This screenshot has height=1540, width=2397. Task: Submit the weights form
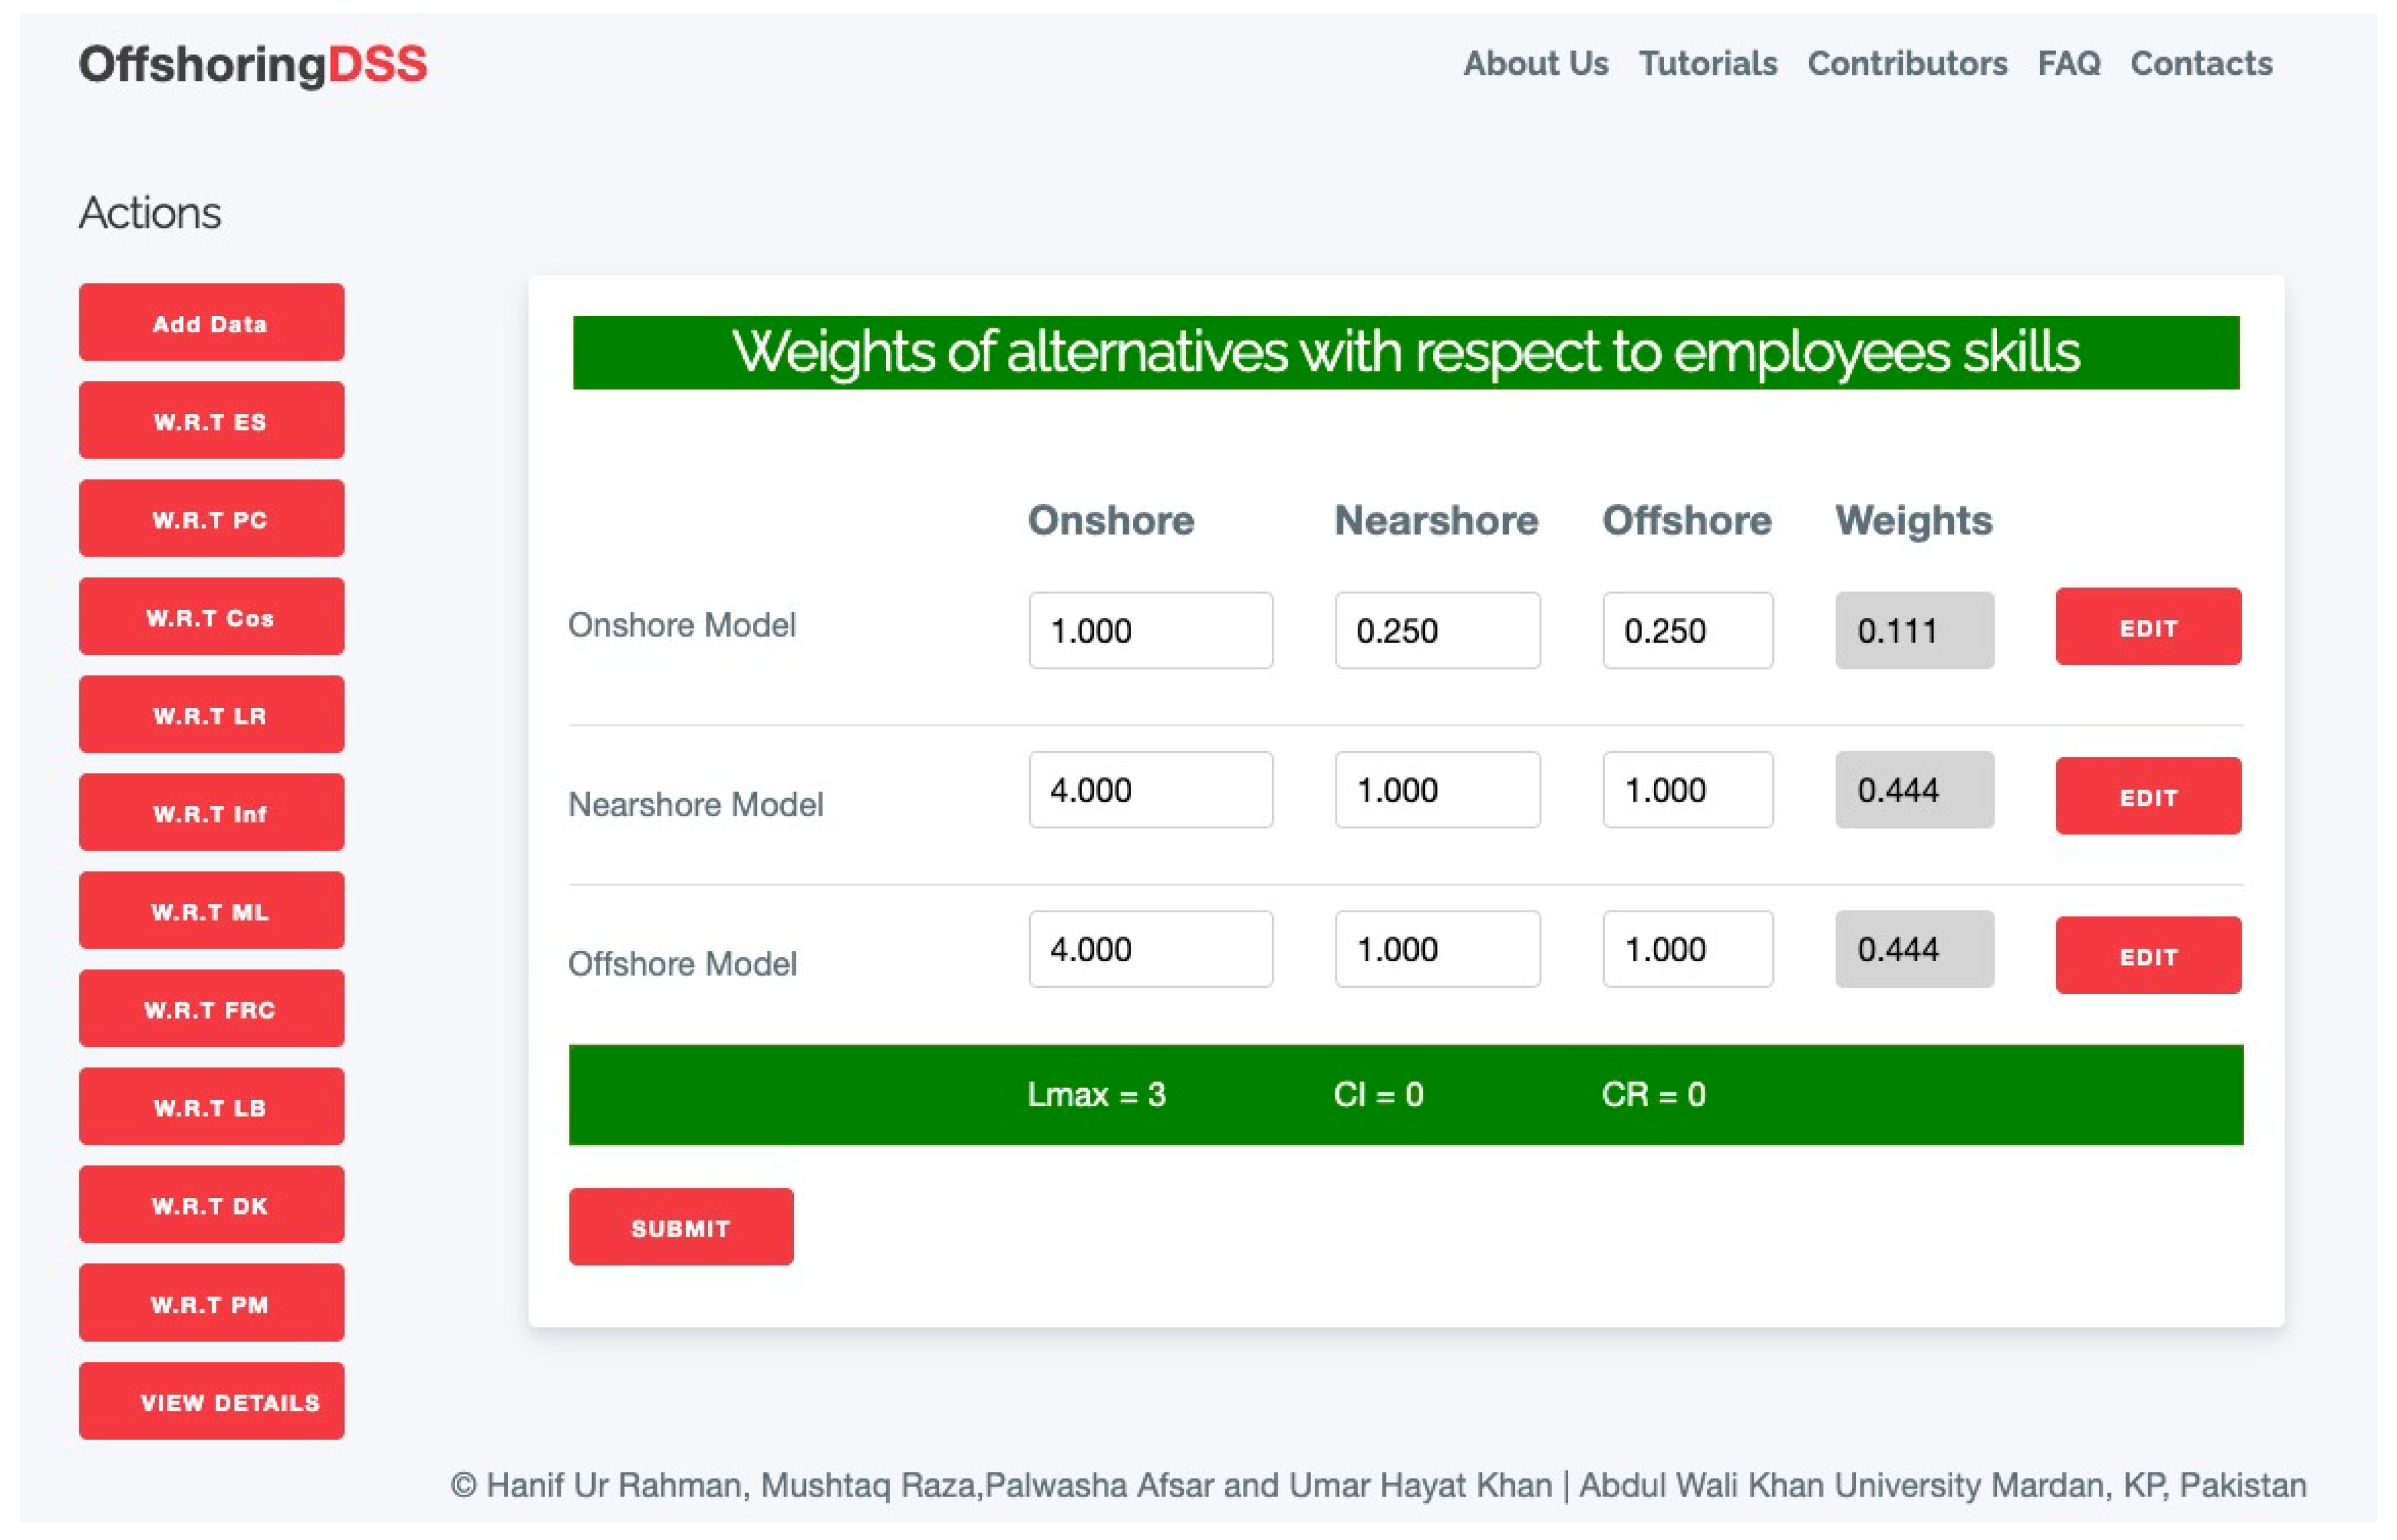[680, 1227]
